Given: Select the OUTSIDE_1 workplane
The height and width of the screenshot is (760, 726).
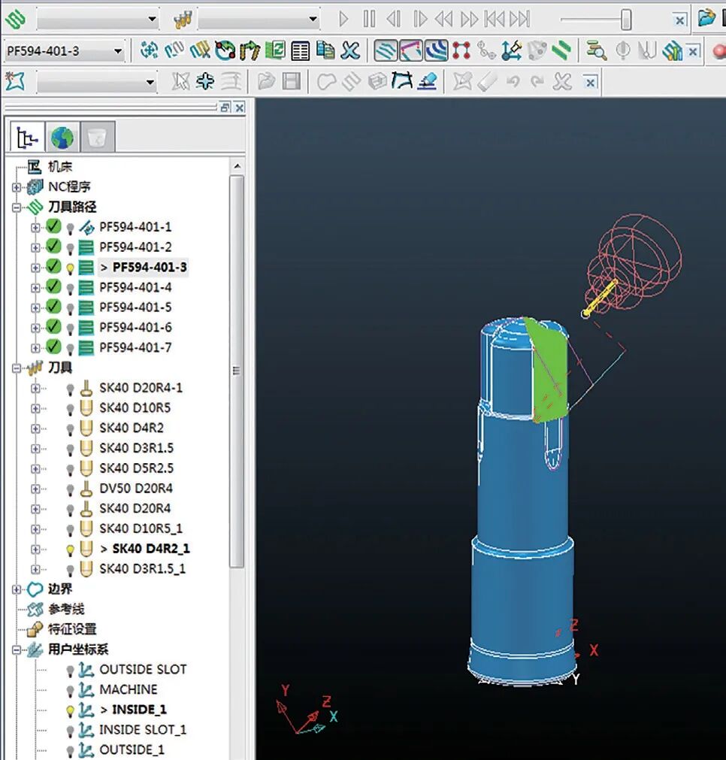Looking at the screenshot, I should 132,749.
